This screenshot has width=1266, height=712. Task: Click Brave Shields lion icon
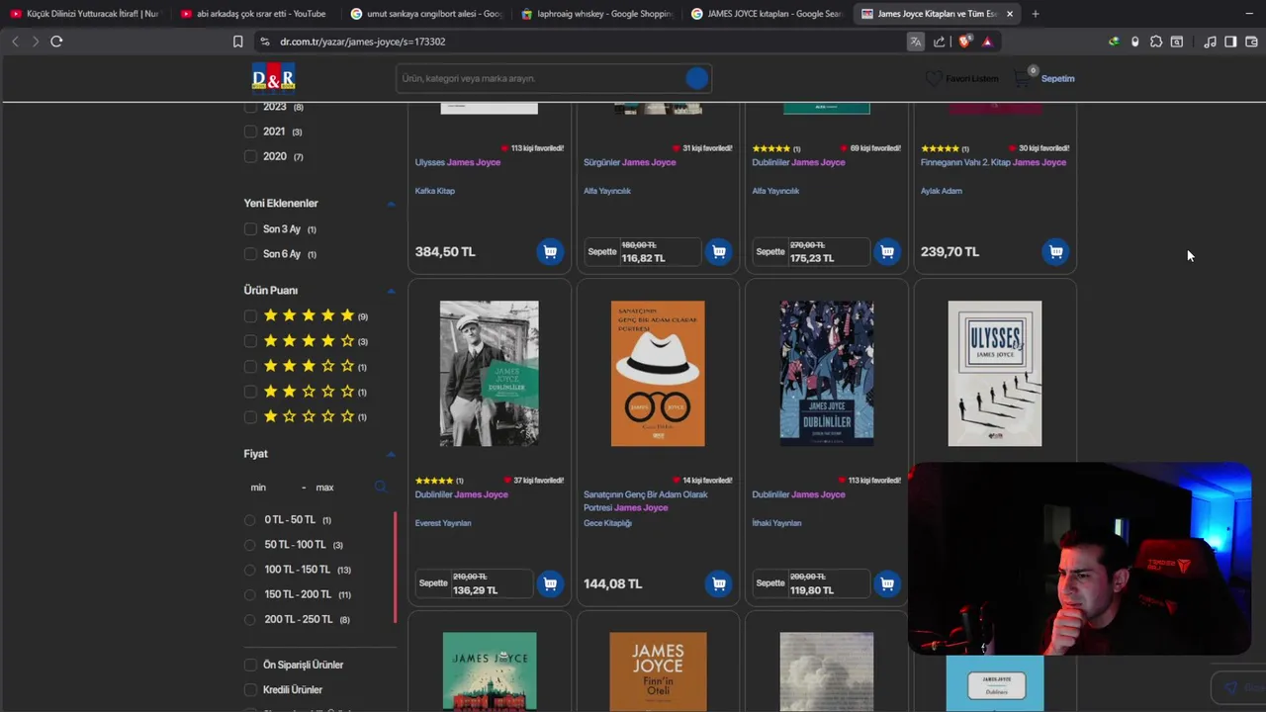pos(965,42)
